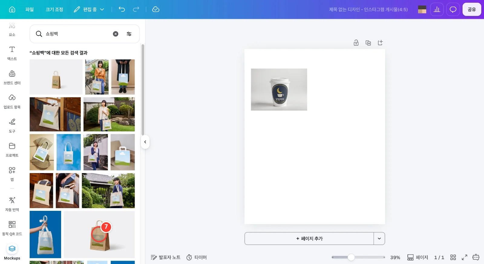The width and height of the screenshot is (484, 264).
Task: Duplicate the current page
Action: [x=368, y=43]
